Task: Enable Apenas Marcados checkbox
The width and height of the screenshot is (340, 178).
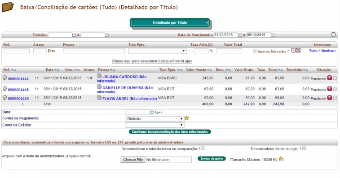Action: tap(255, 51)
